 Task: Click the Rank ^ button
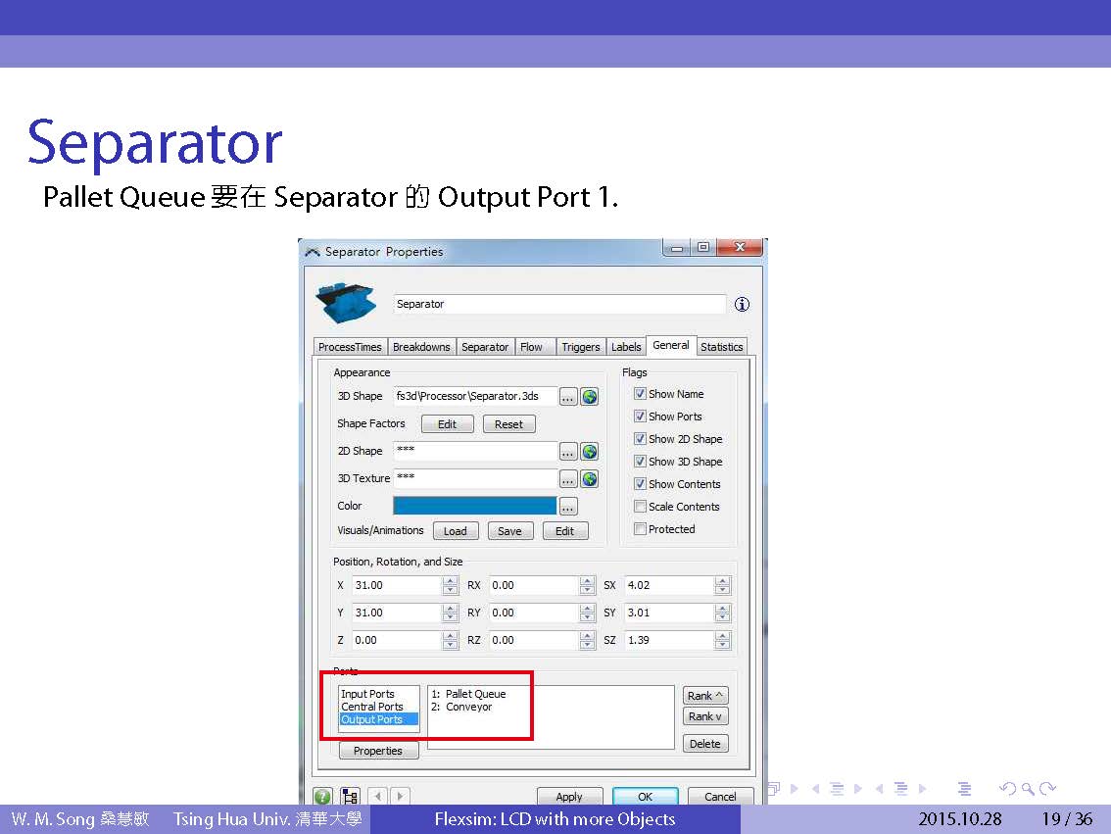(705, 696)
